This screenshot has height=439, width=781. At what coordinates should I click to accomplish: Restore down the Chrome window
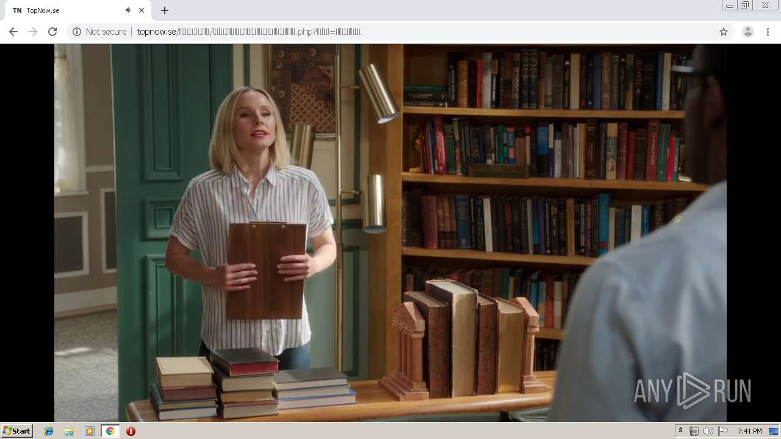point(745,5)
